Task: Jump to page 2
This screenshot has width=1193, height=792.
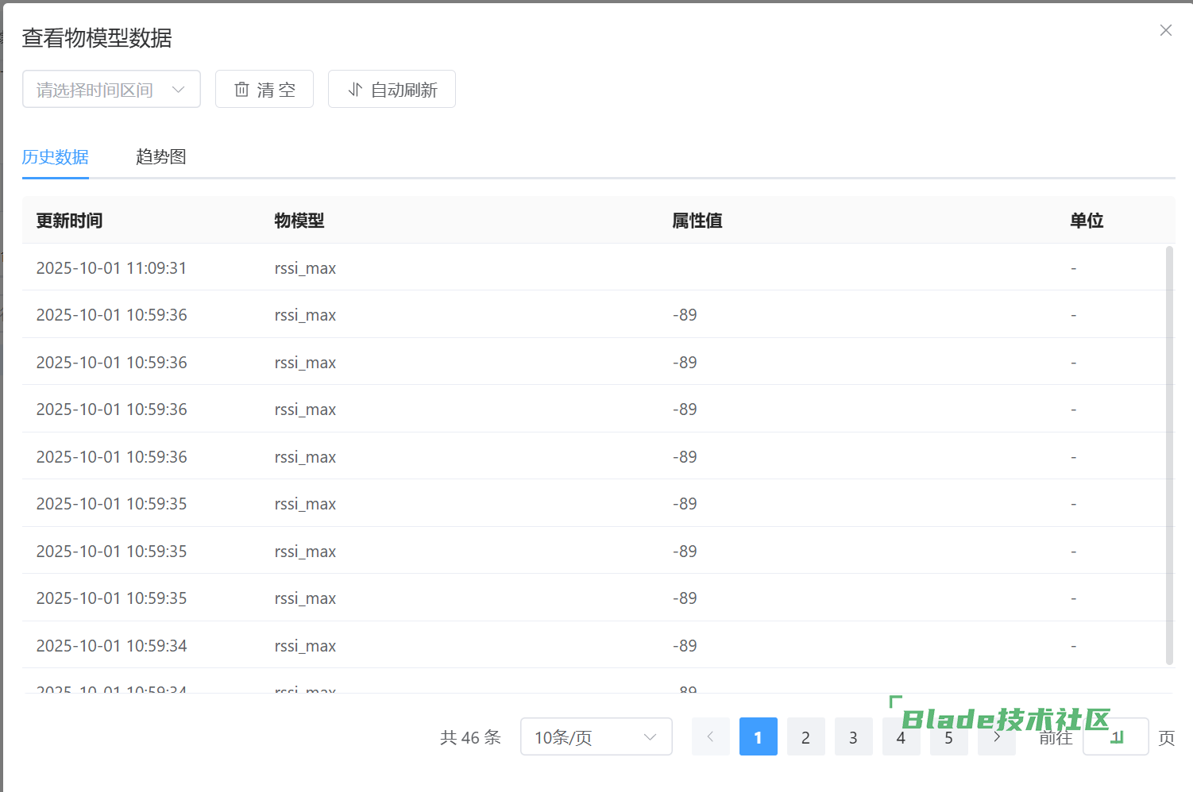Action: click(805, 737)
